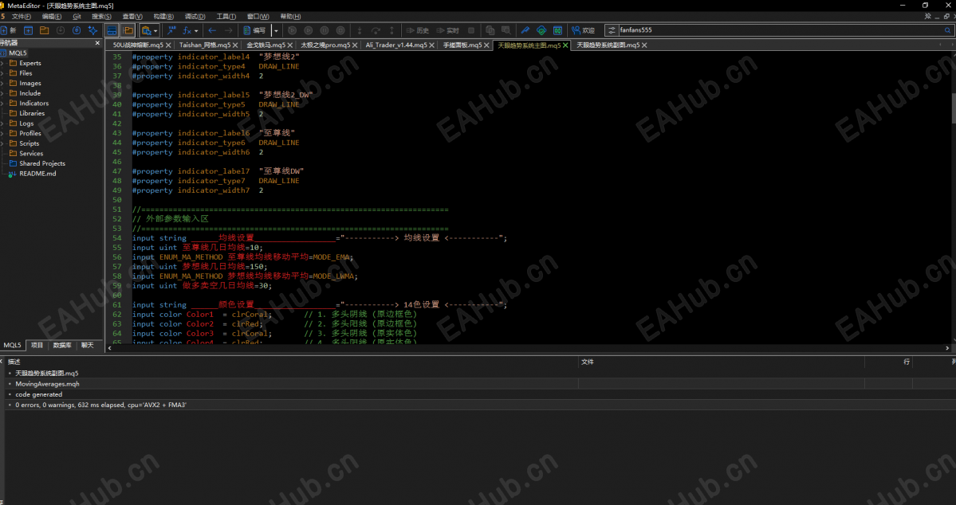Expand the Indicators folder tree node

[2, 103]
